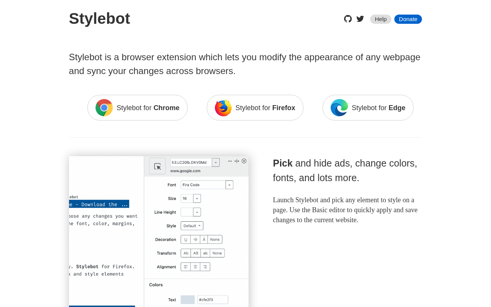This screenshot has height=307, width=491.
Task: Click the Edge browser logo
Action: (339, 108)
